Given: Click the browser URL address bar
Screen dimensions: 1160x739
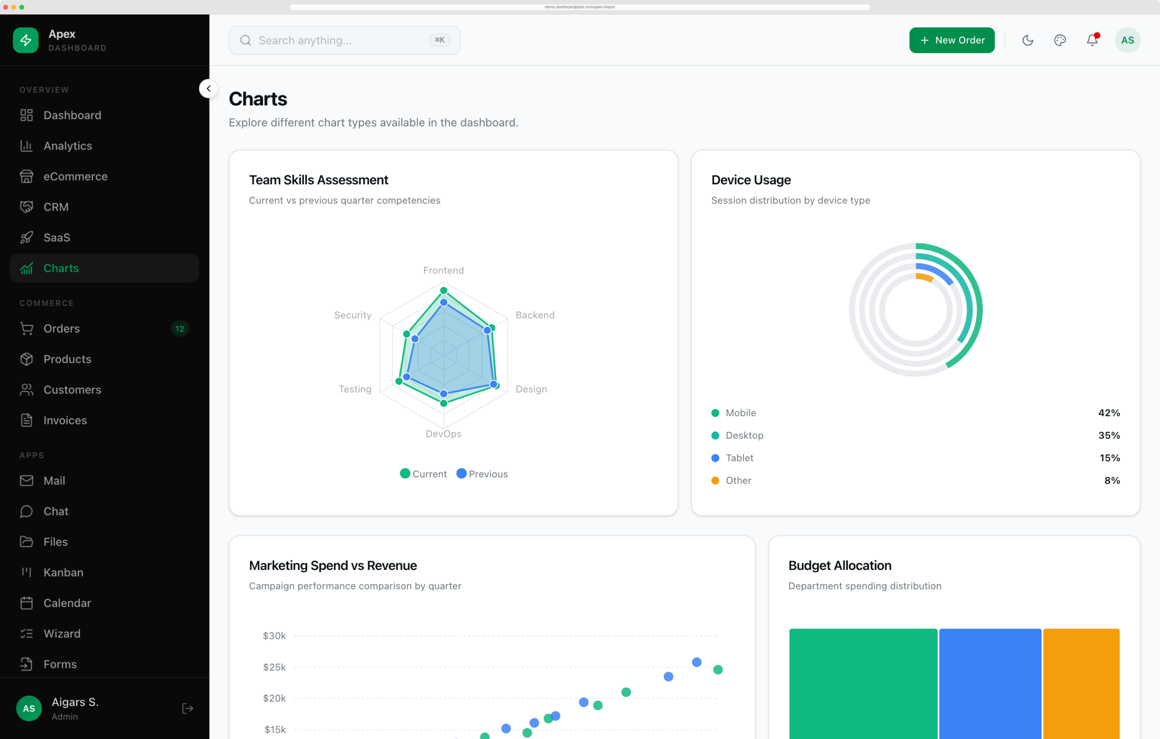Looking at the screenshot, I should 580,7.
